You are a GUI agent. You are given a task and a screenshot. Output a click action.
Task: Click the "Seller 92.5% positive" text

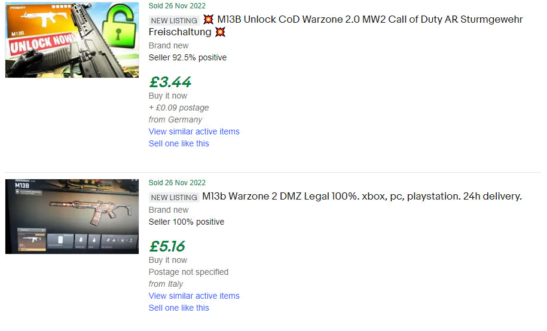pyautogui.click(x=188, y=57)
